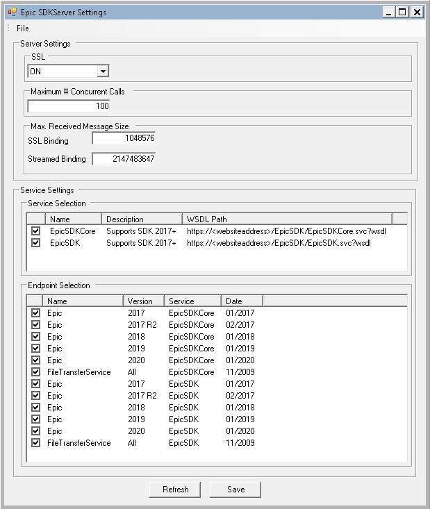430x509 pixels.
Task: Uncheck the EpicSDKCore service checkbox
Action: pyautogui.click(x=35, y=231)
